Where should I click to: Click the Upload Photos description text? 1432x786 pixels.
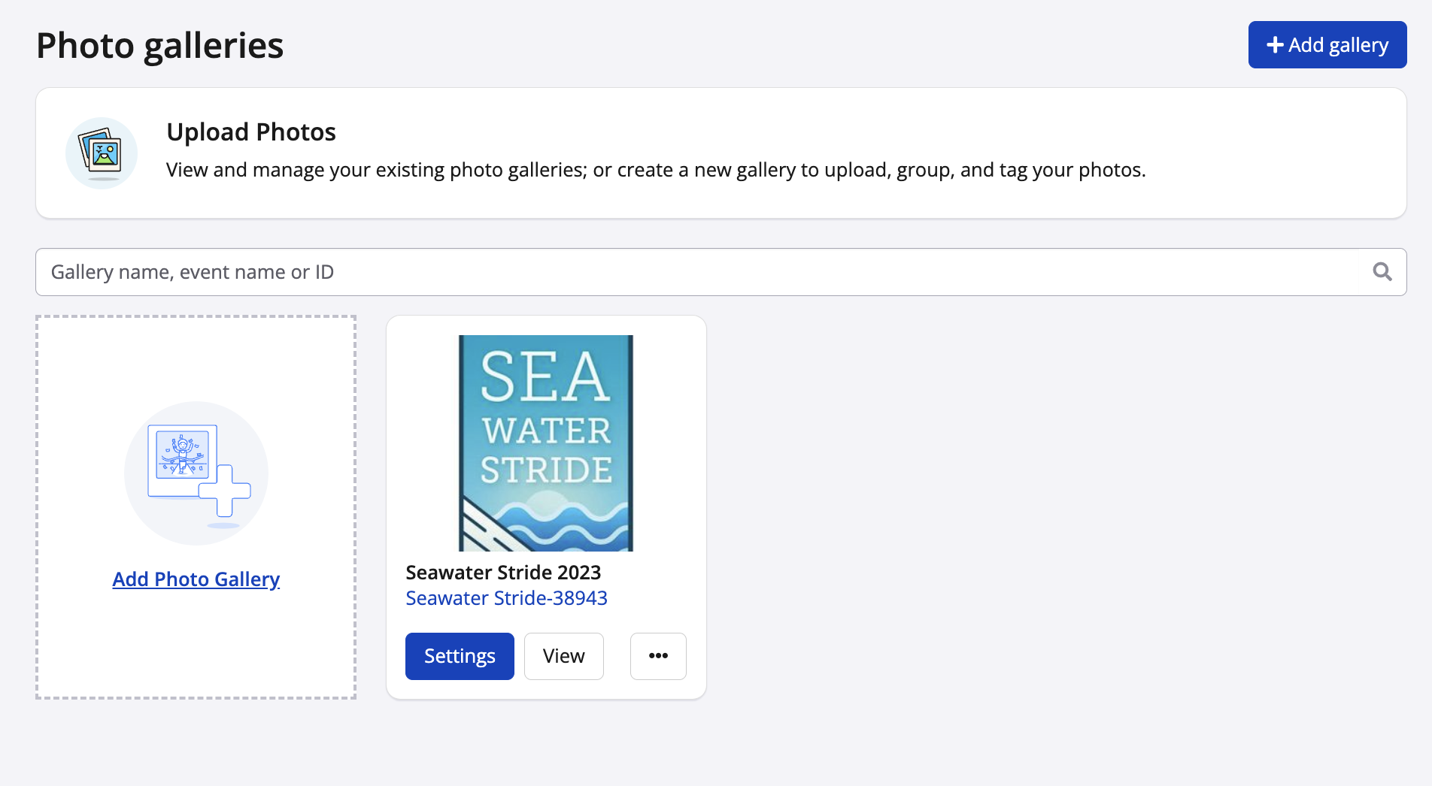[x=656, y=171]
